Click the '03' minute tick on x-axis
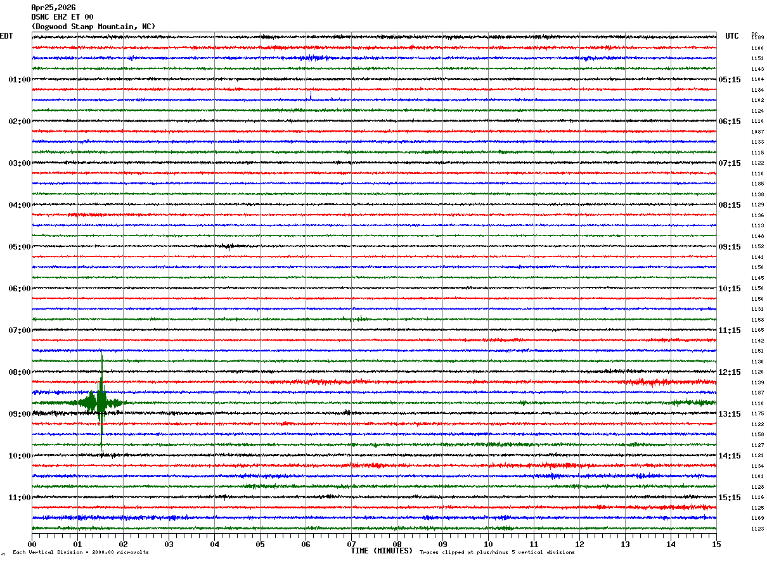The height and width of the screenshot is (561, 767). [x=169, y=544]
